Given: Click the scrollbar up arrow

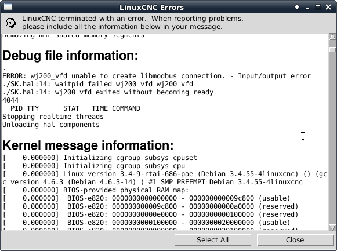Looking at the screenshot, I should [332, 37].
